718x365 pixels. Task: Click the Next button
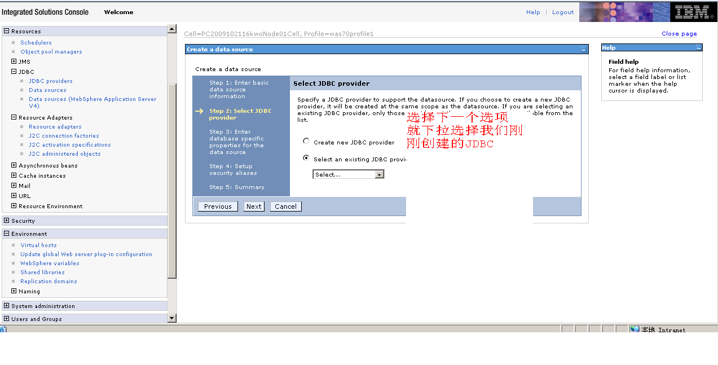[254, 206]
